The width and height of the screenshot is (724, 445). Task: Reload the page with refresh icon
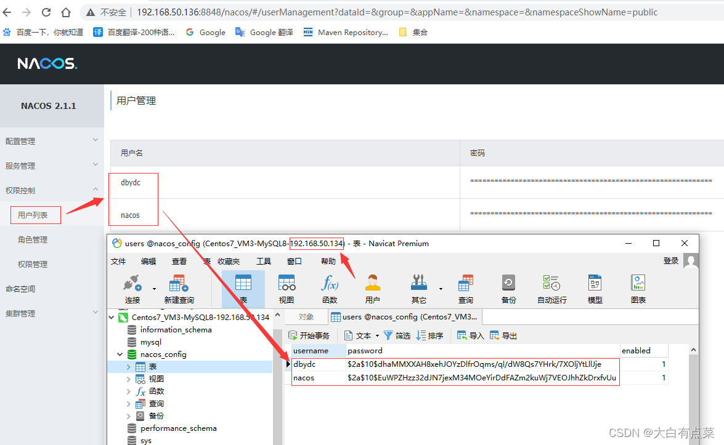tap(46, 12)
